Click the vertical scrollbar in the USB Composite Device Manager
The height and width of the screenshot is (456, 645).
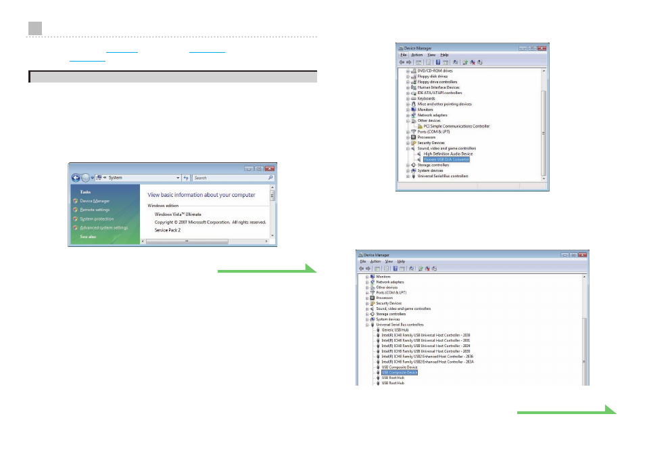coord(584,330)
